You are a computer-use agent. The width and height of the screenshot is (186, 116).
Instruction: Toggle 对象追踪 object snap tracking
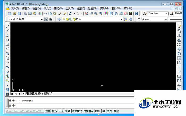tap(88, 111)
